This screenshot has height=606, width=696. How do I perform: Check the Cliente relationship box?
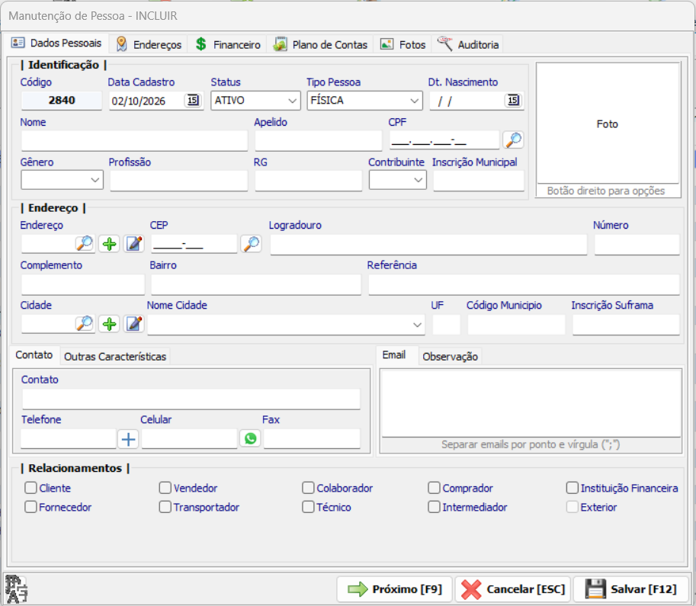[x=30, y=487]
